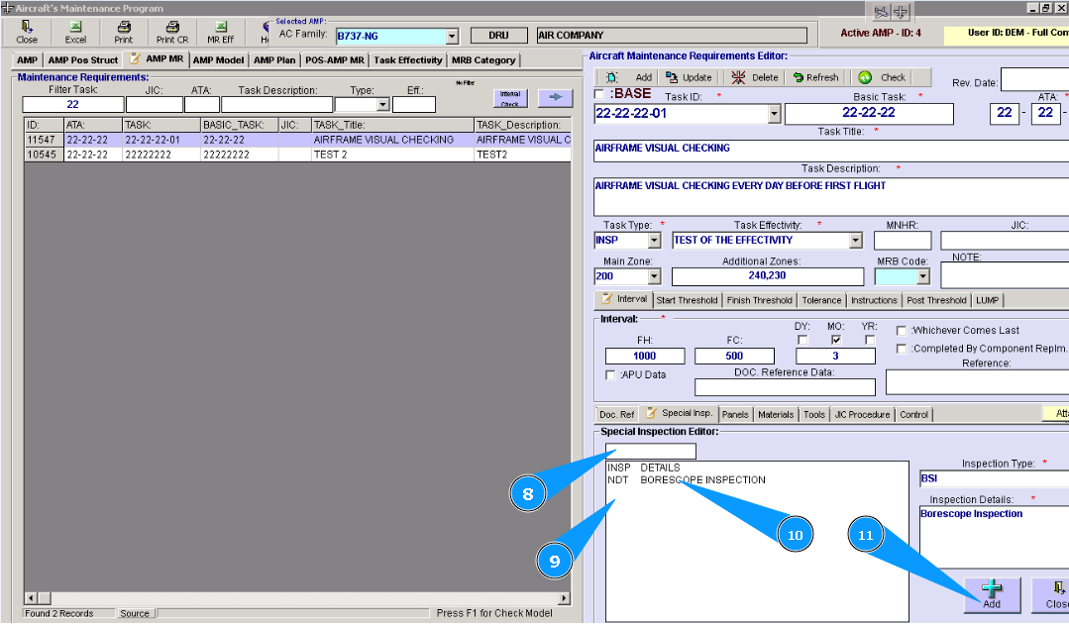Open the AC Family dropdown
Viewport: 1069px width, 624px height.
tap(452, 36)
